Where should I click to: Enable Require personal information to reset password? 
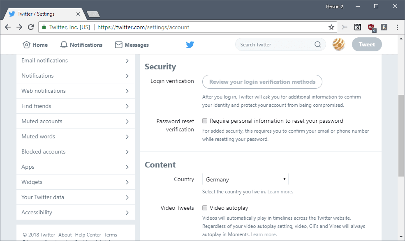coord(205,121)
